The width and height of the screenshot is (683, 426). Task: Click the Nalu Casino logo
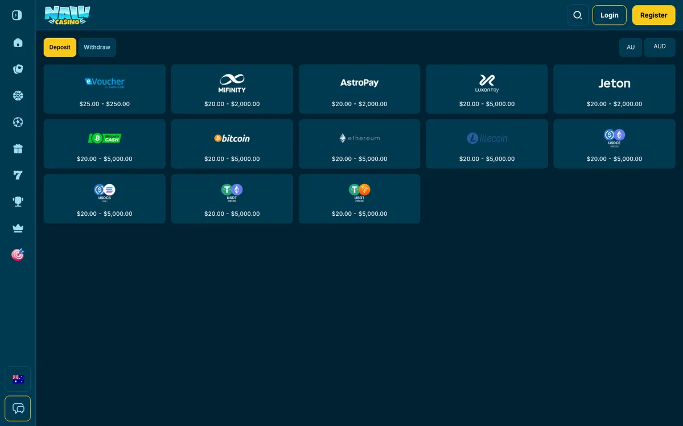click(x=67, y=15)
